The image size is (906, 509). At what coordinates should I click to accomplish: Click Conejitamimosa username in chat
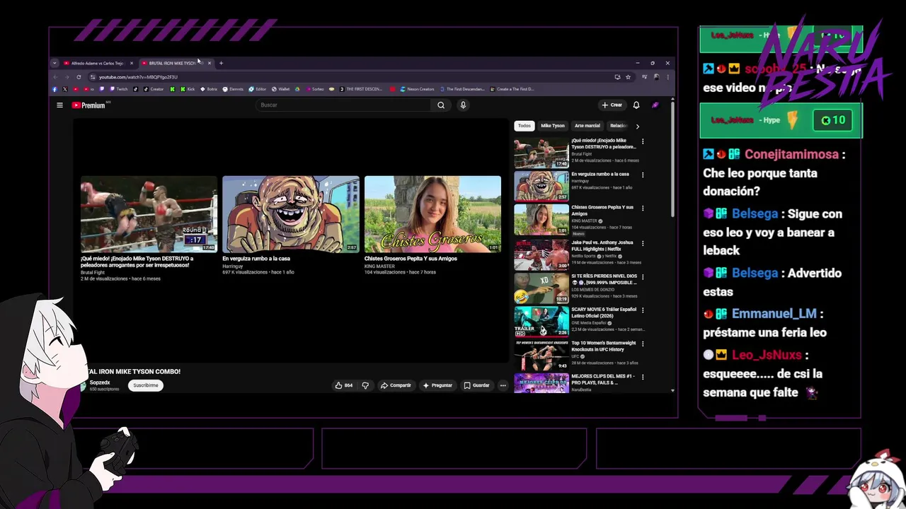click(791, 154)
